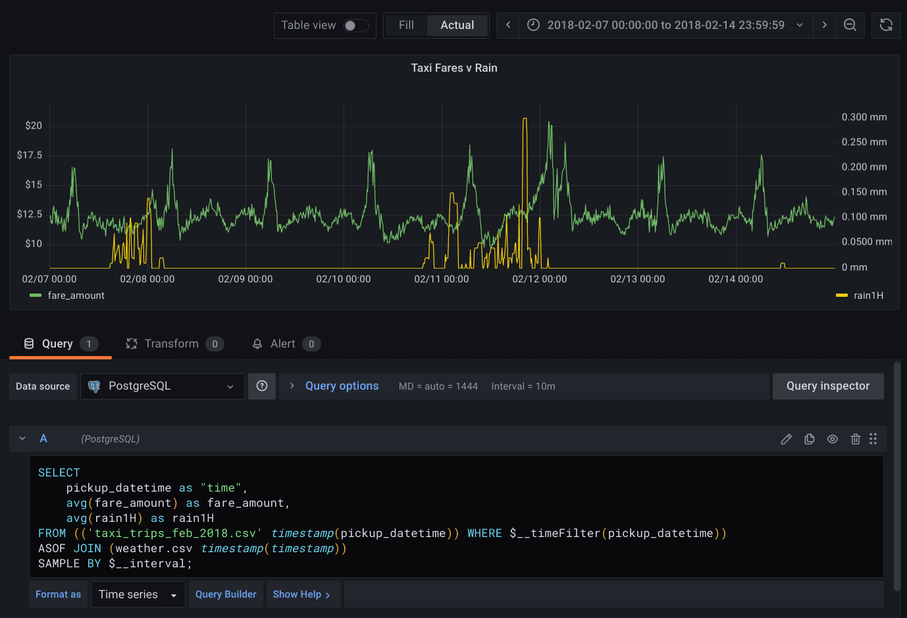
Task: Open the Query inspector
Action: [827, 386]
